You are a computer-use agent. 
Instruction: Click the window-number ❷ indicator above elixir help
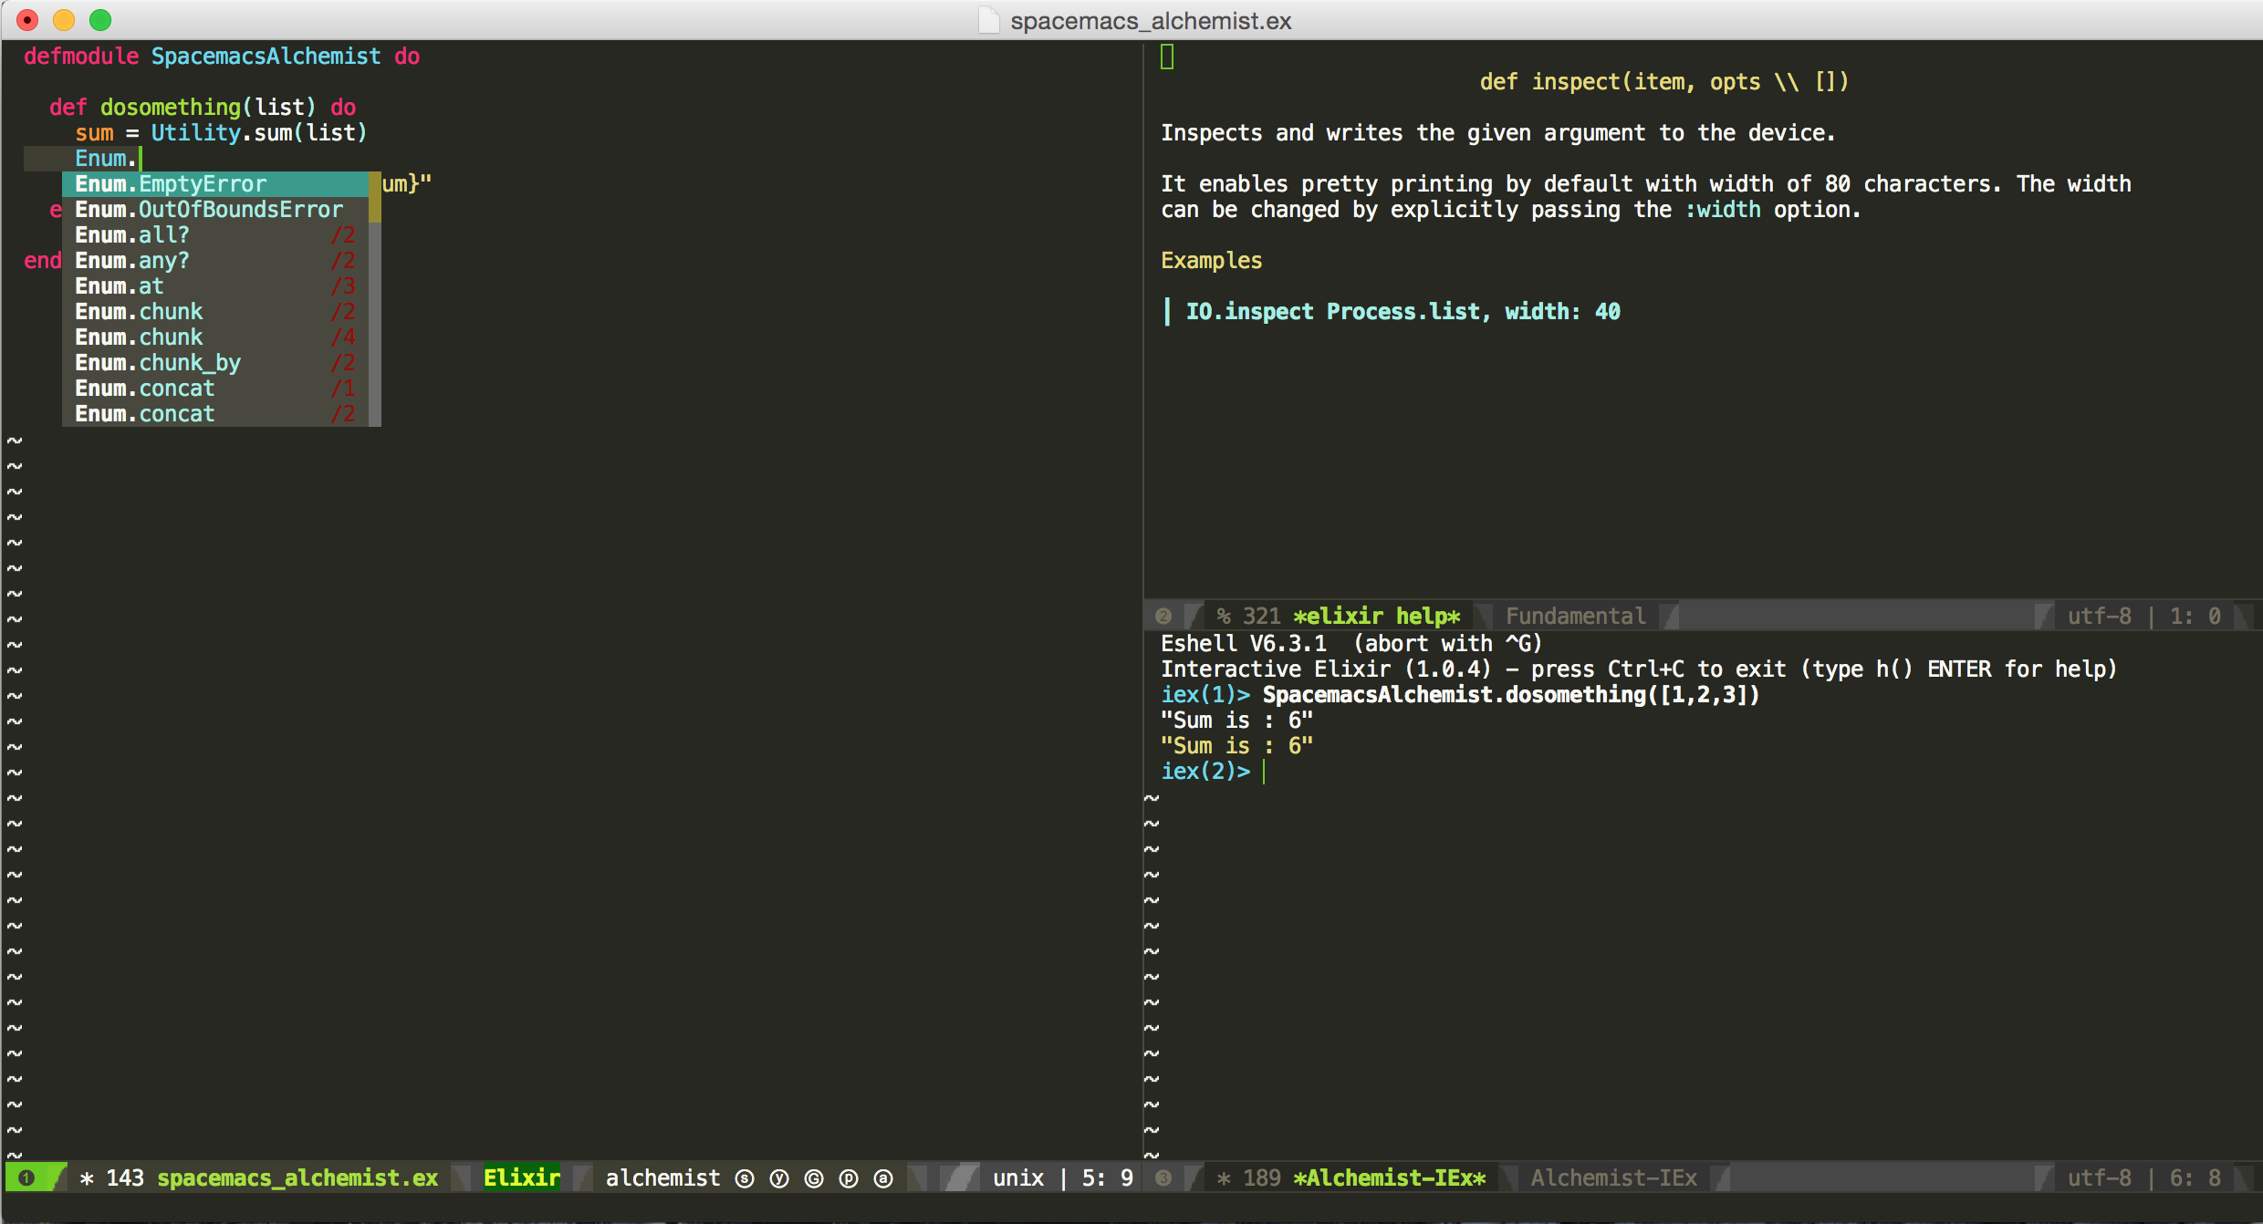point(1164,616)
